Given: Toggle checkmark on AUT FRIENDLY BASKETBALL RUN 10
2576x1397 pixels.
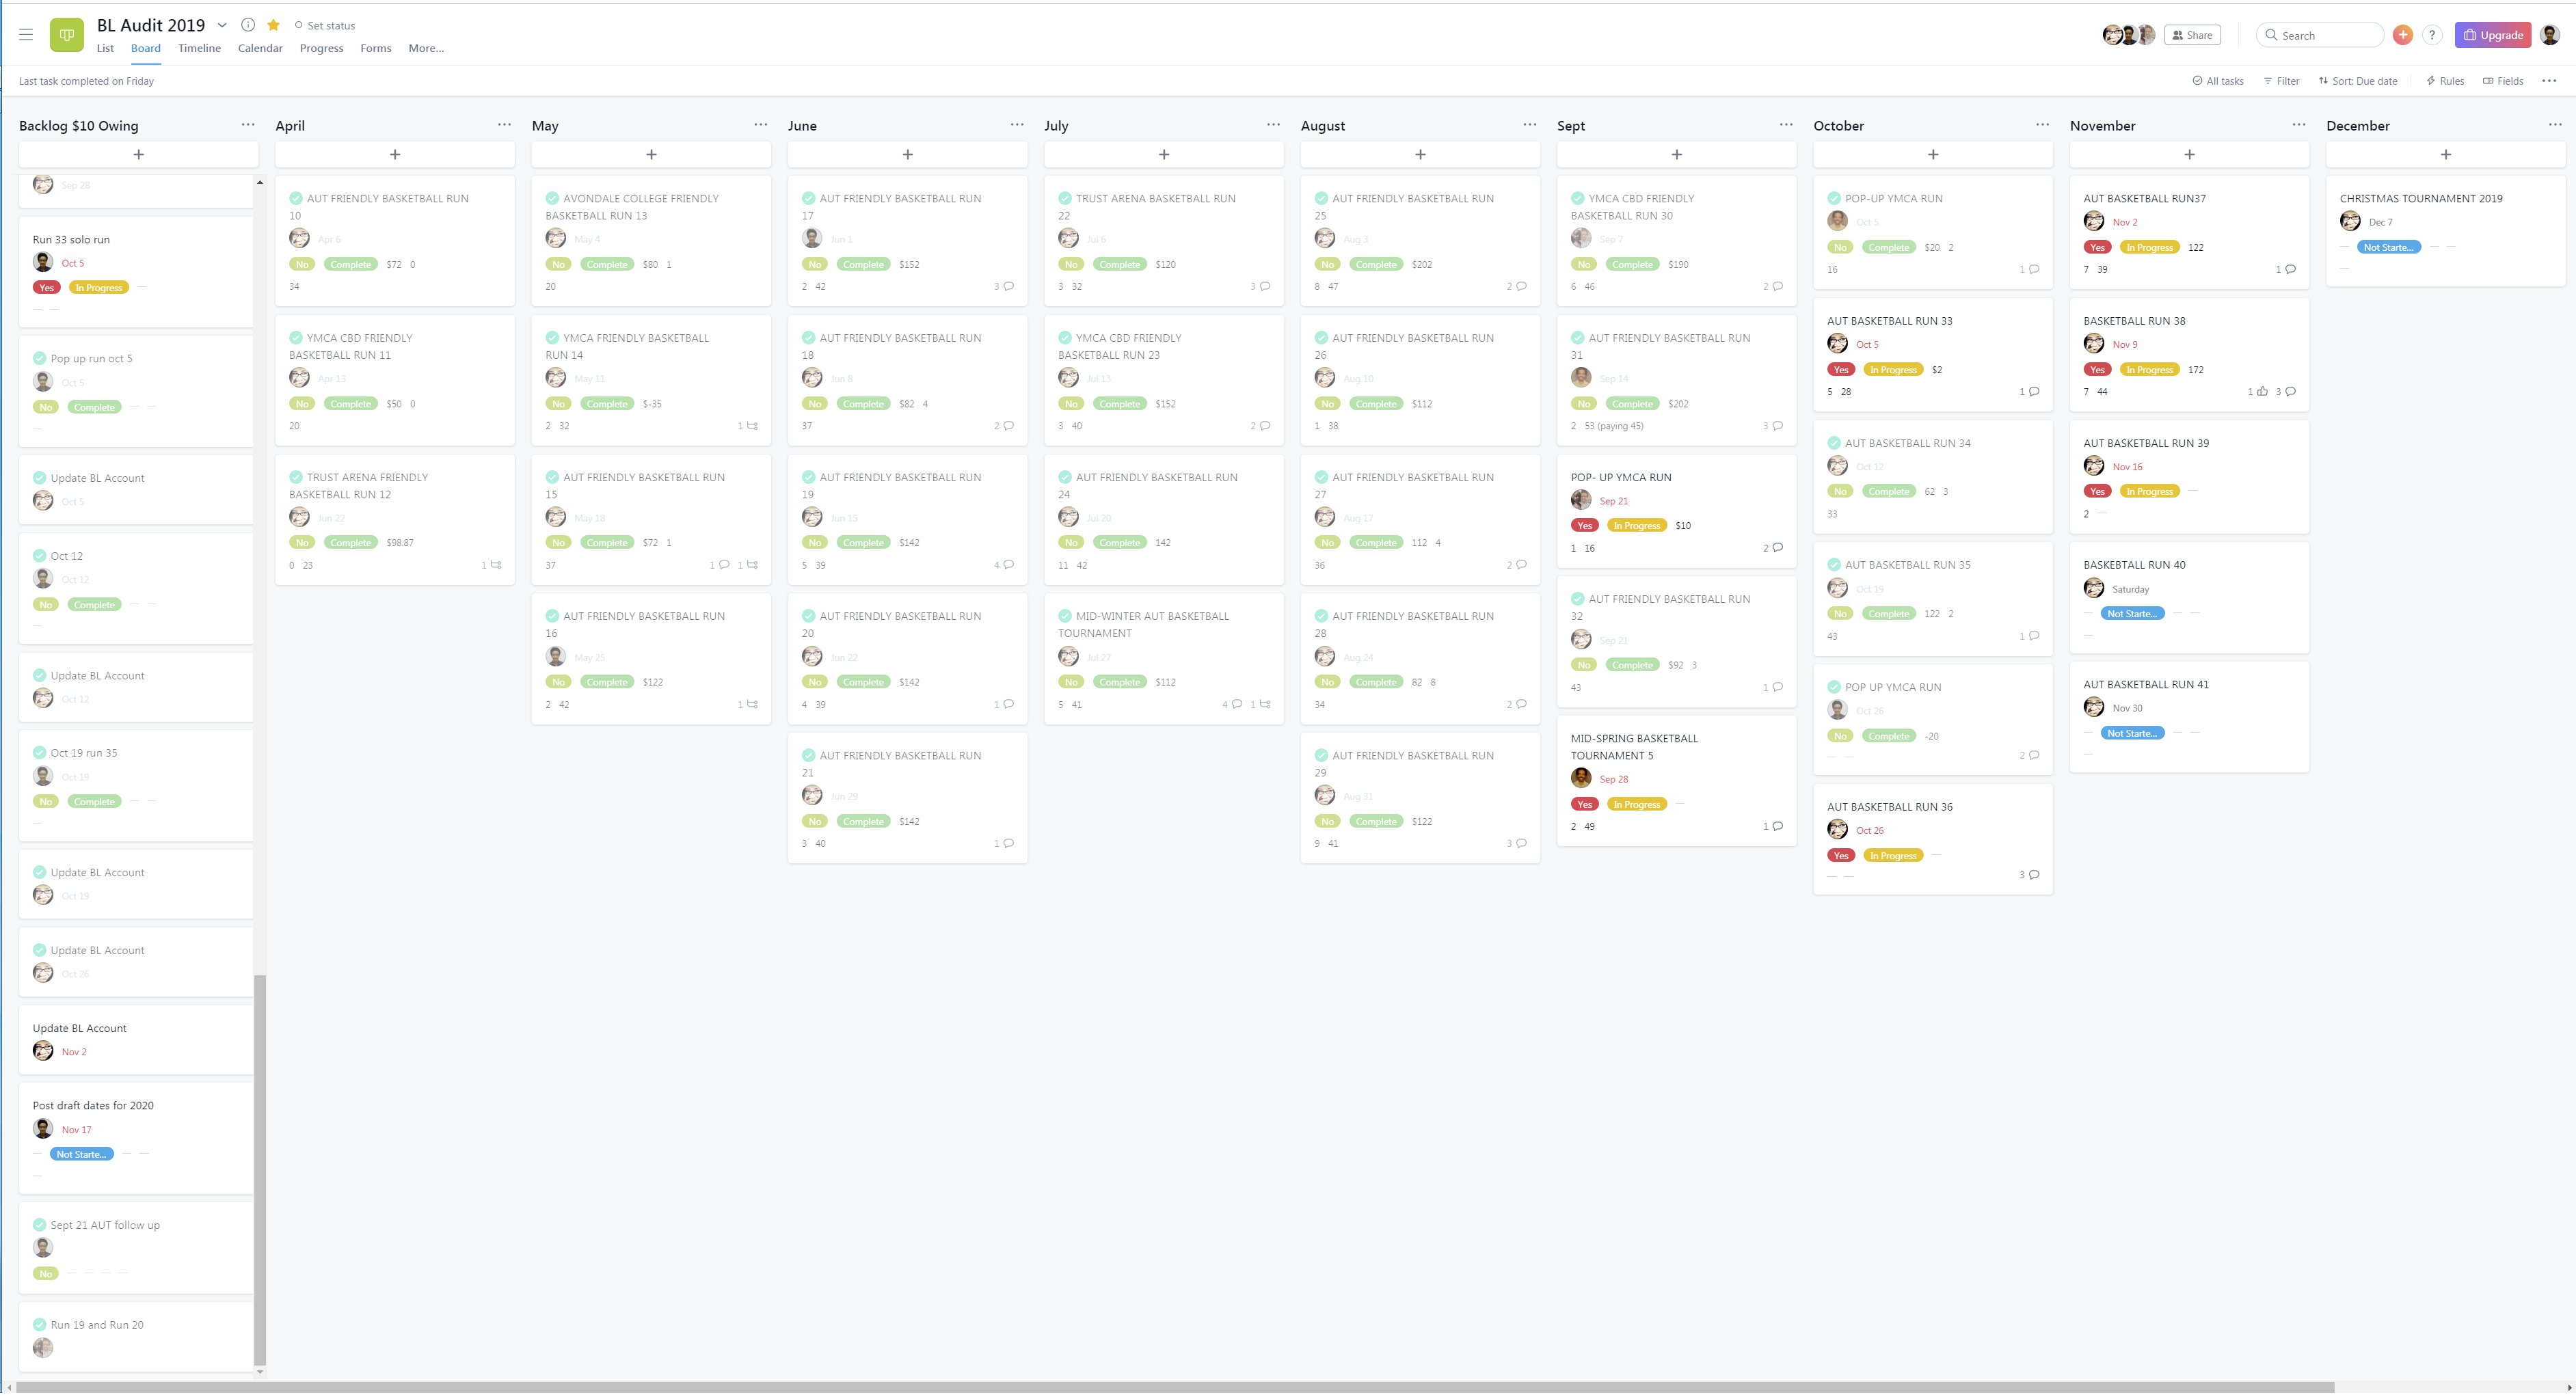Looking at the screenshot, I should point(296,199).
